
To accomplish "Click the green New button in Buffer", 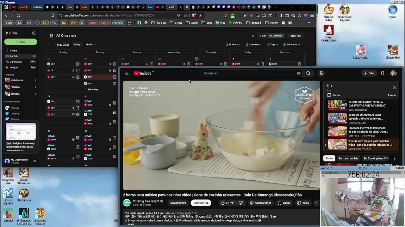I will click(21, 42).
